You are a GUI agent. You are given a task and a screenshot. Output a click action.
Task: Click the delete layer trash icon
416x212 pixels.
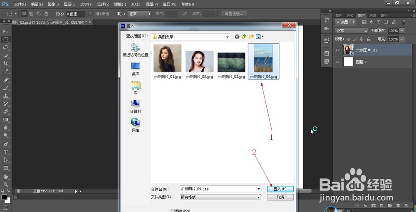(406, 206)
